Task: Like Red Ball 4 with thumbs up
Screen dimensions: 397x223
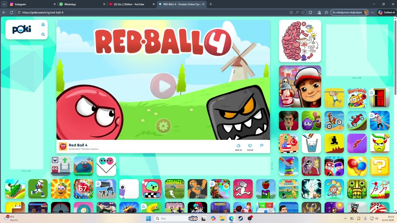Action: pos(238,146)
